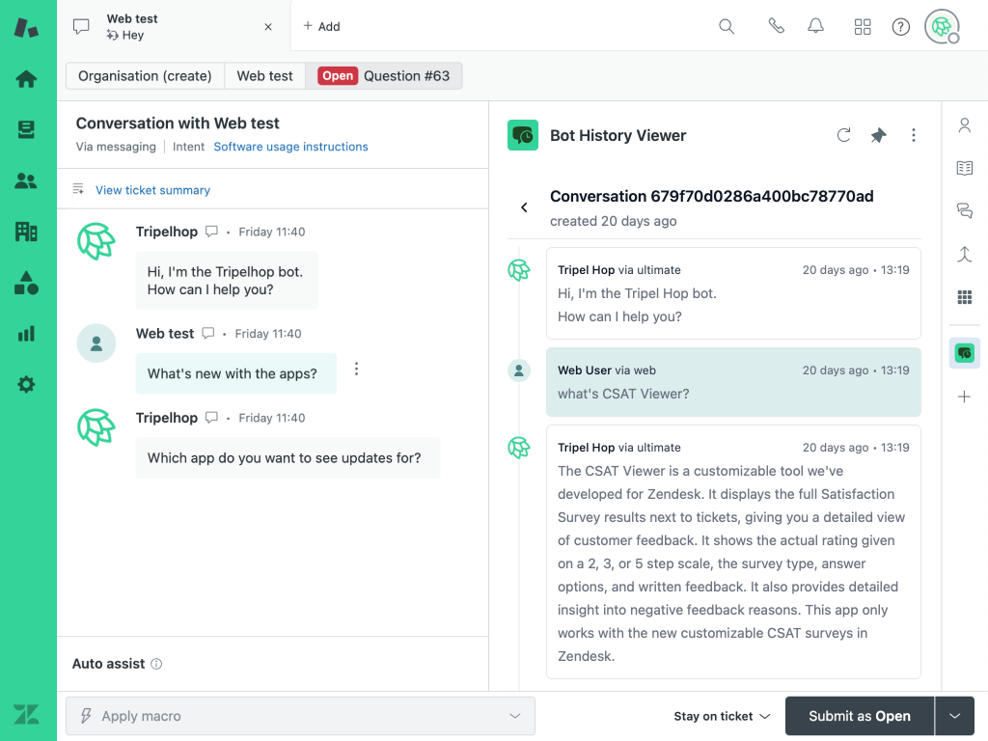Screen dimensions: 988x741
Task: Refresh the Bot History Viewer app
Action: pos(843,136)
